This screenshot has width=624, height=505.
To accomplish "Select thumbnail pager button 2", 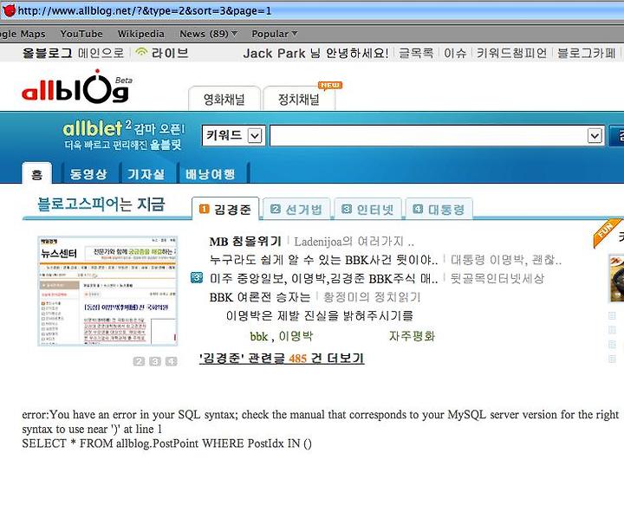I will coord(139,361).
